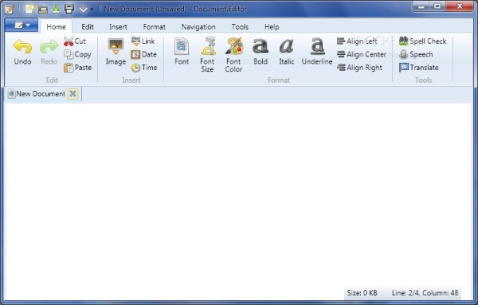Apply Align Left to text
Screen dimensions: 478x305
(357, 41)
